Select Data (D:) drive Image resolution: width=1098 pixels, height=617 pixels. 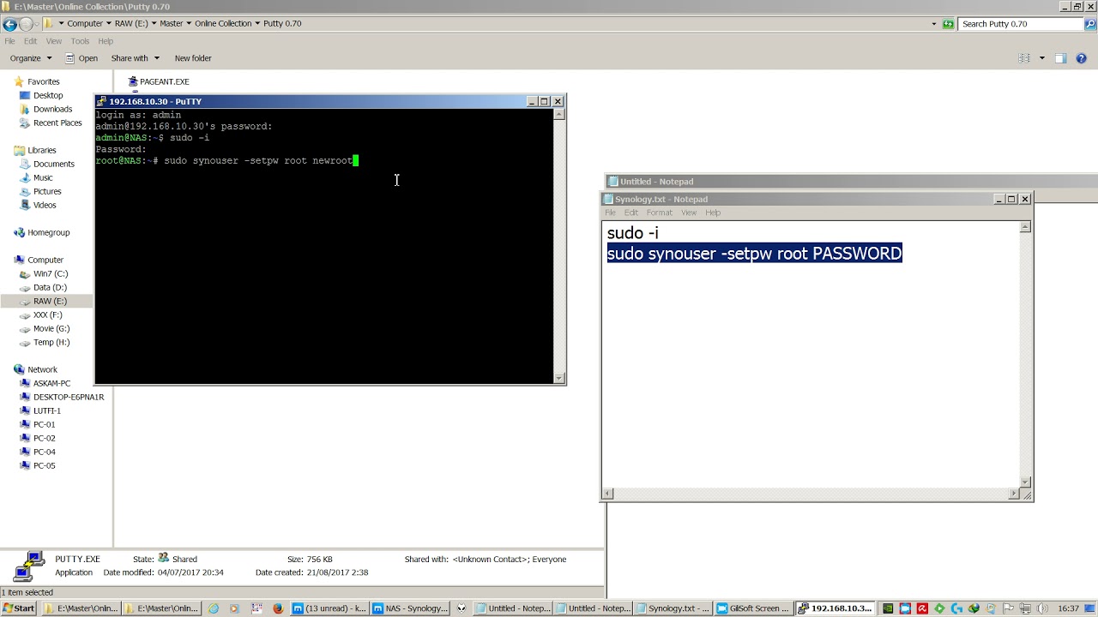pos(50,287)
